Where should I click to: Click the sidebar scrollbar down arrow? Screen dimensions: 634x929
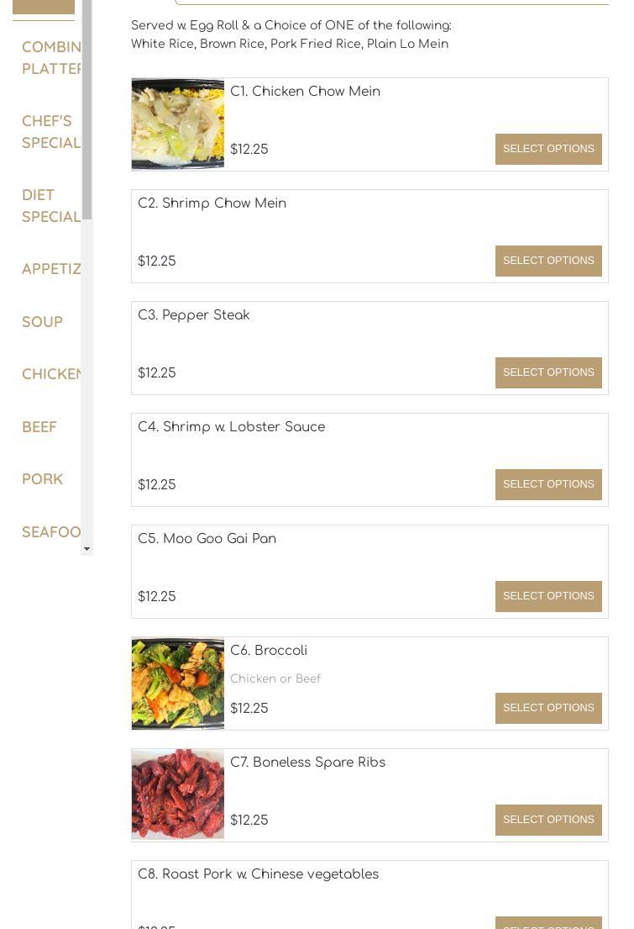(x=86, y=549)
